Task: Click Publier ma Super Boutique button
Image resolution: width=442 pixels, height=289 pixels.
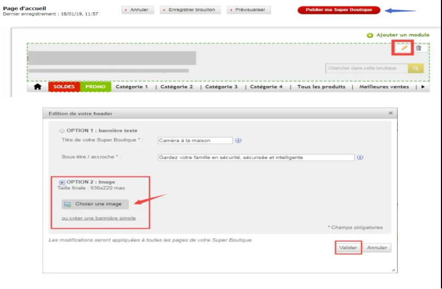Action: (339, 10)
